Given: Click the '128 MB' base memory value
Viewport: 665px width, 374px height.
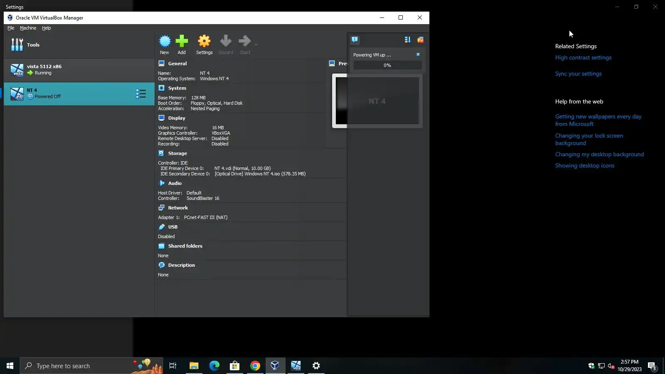Looking at the screenshot, I should 198,98.
